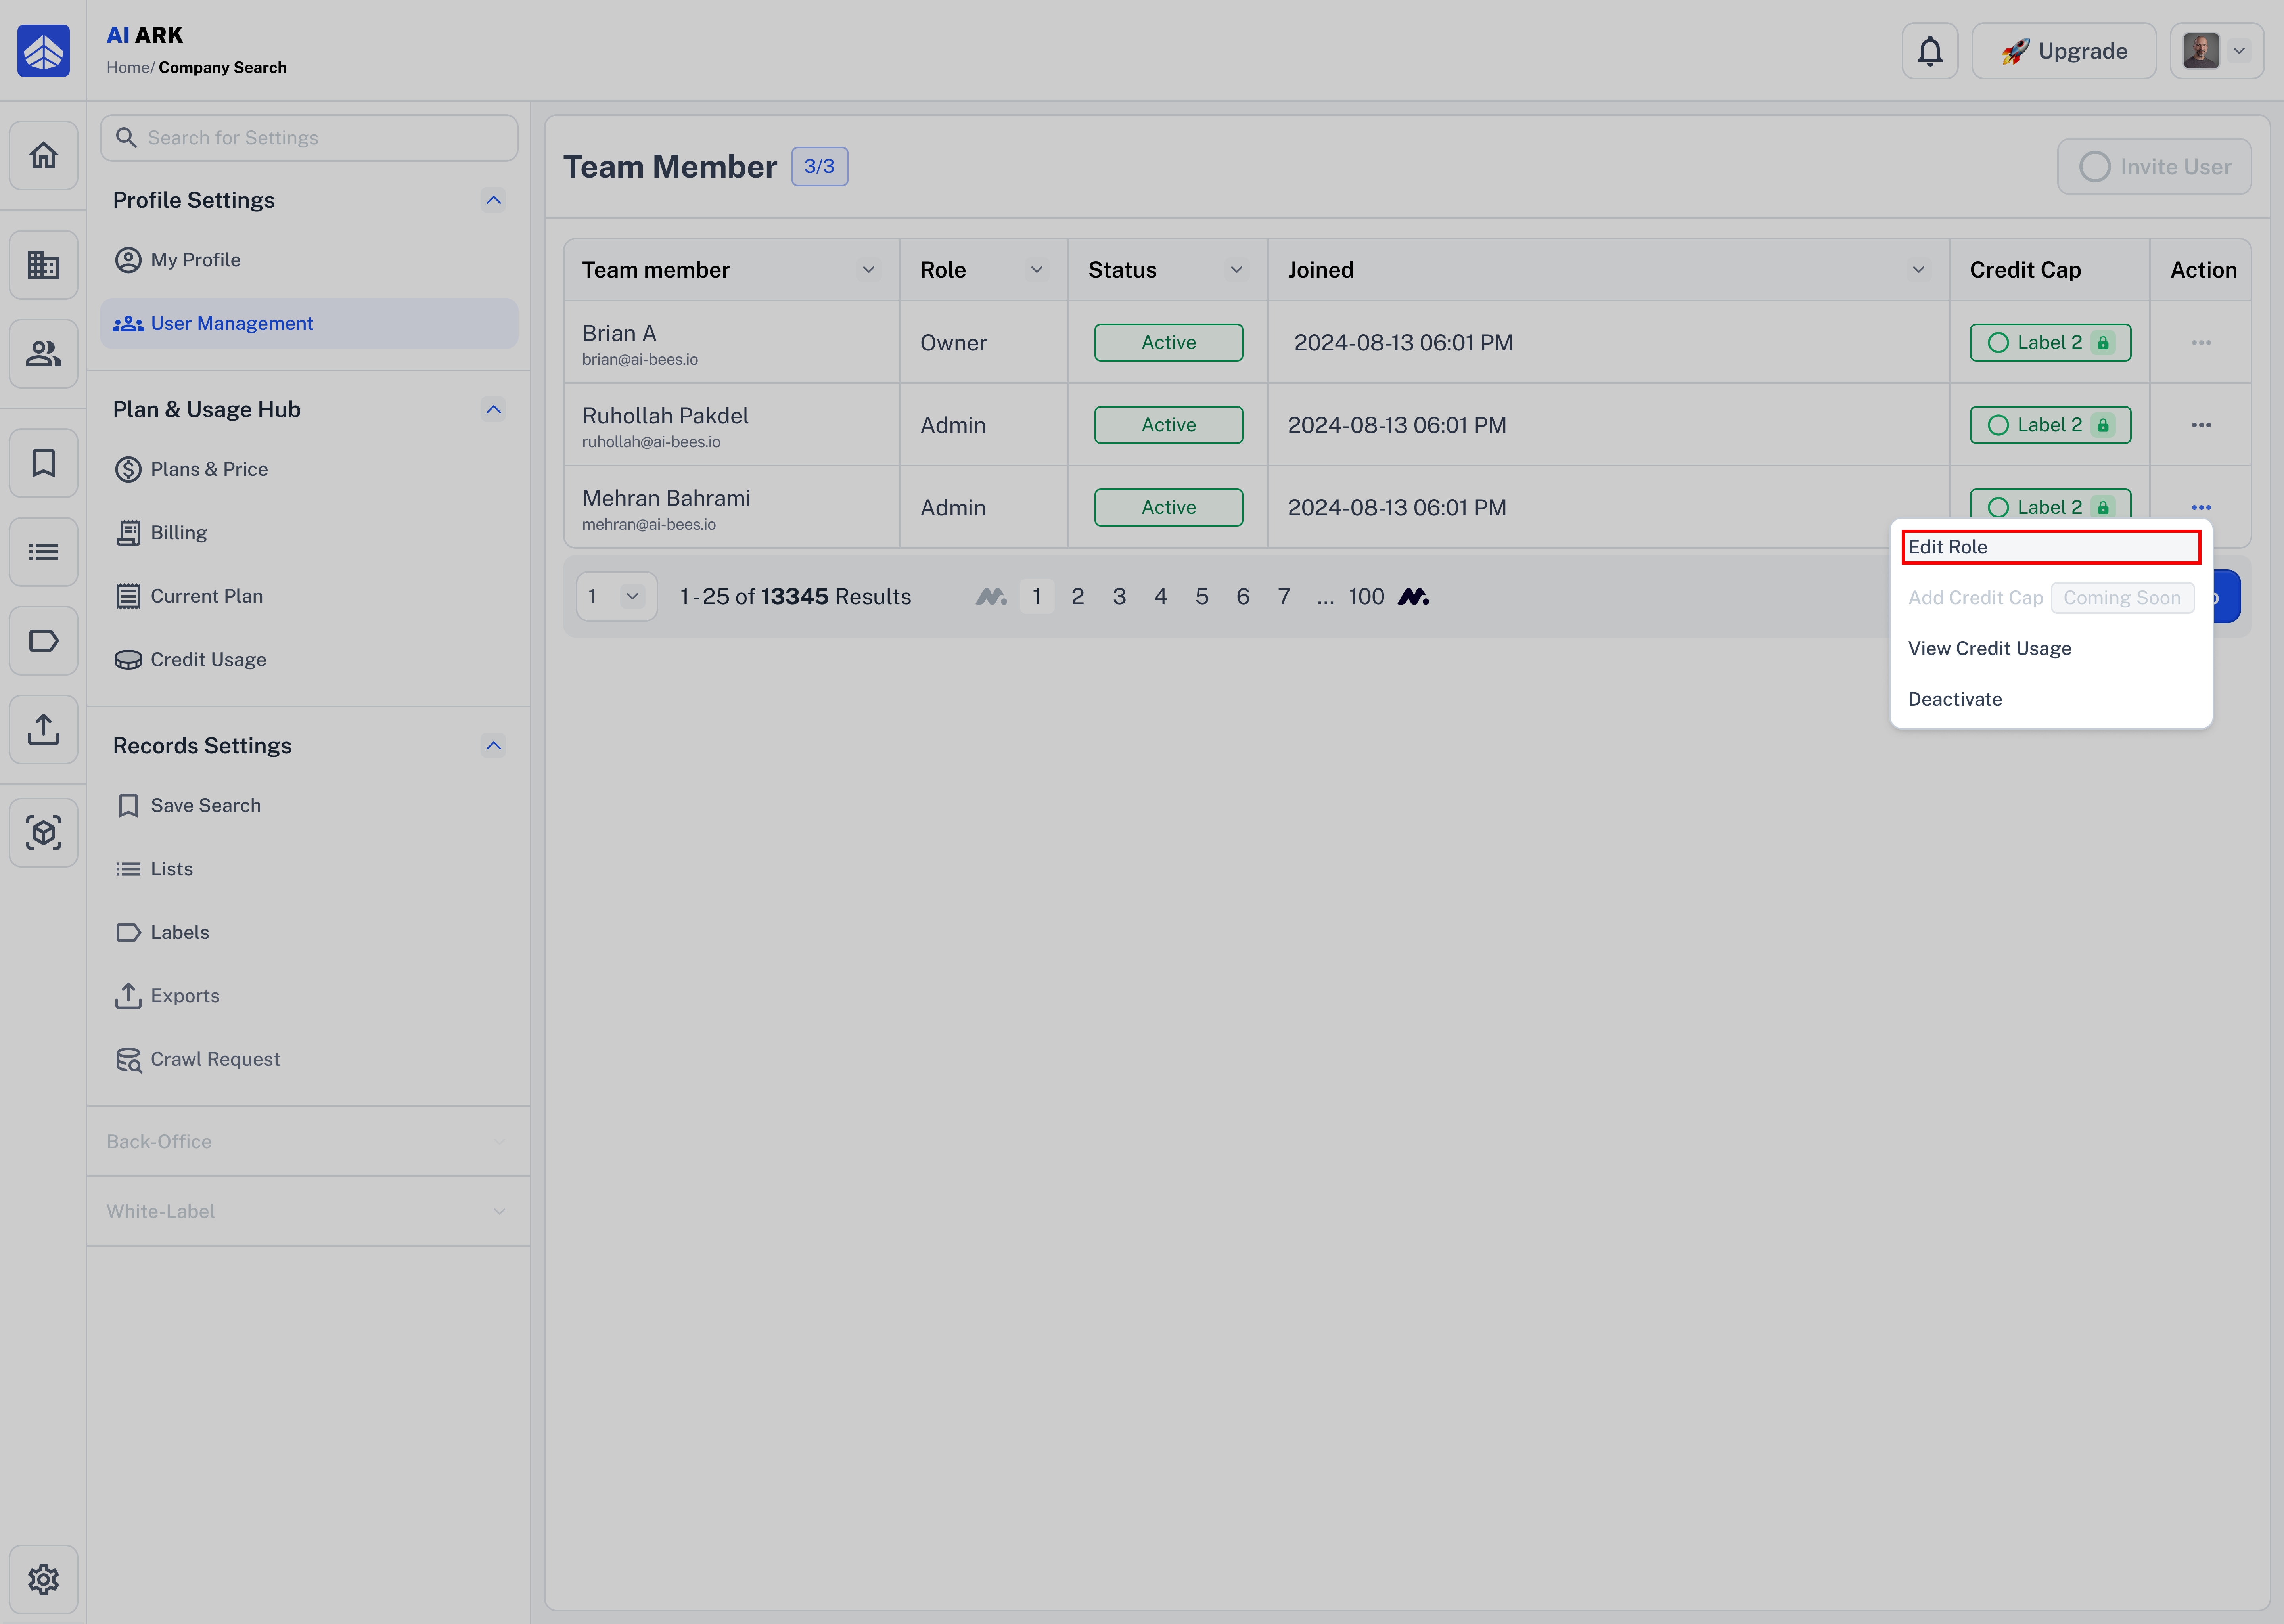Click the Lists menu icon in settings
Image resolution: width=2284 pixels, height=1624 pixels.
coord(128,869)
